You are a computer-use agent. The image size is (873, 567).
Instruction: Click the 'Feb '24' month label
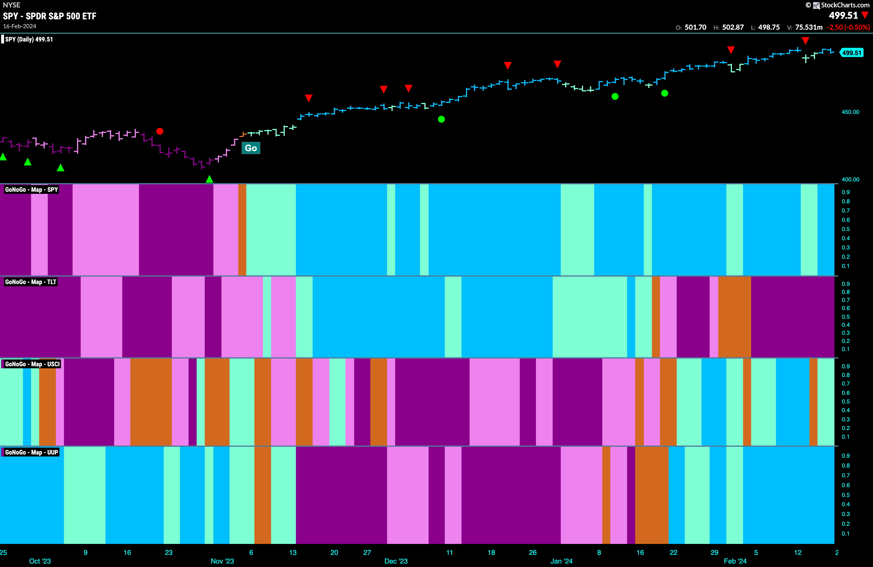click(735, 561)
